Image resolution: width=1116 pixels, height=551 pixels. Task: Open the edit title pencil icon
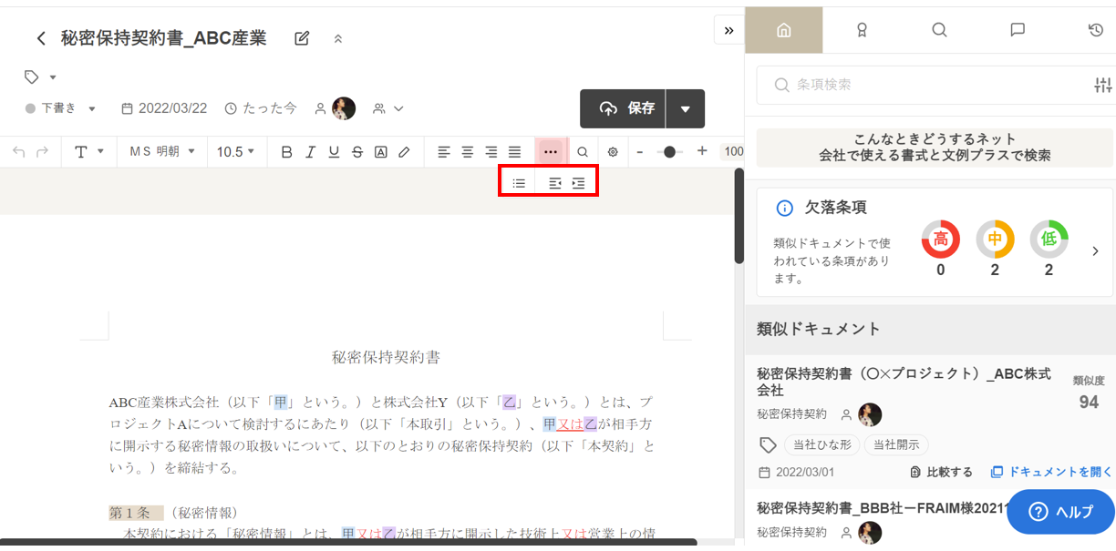click(302, 38)
